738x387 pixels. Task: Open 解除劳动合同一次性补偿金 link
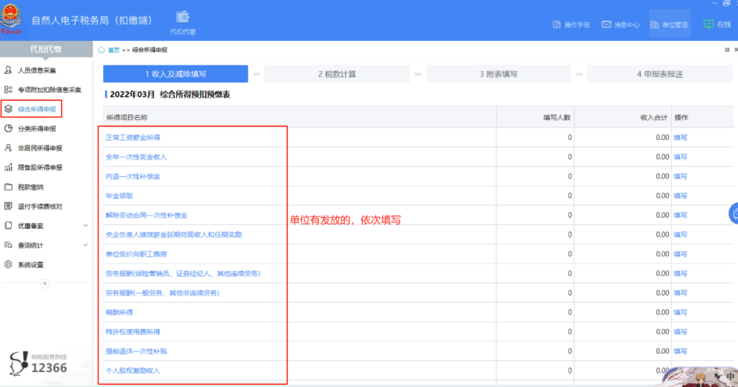[x=146, y=216]
